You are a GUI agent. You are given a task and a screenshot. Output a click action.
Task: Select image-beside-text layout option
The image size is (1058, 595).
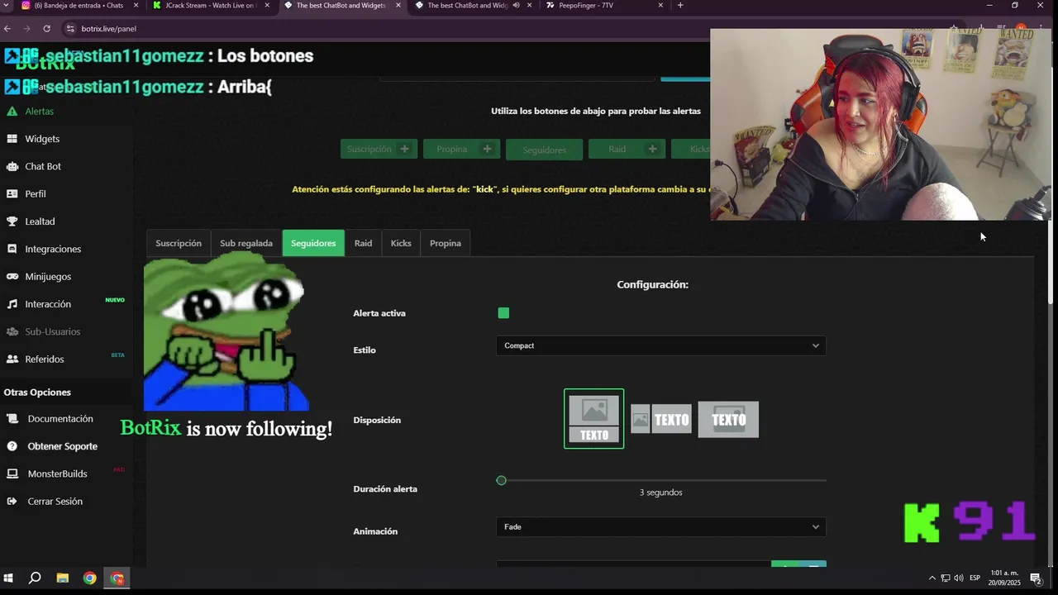click(661, 419)
